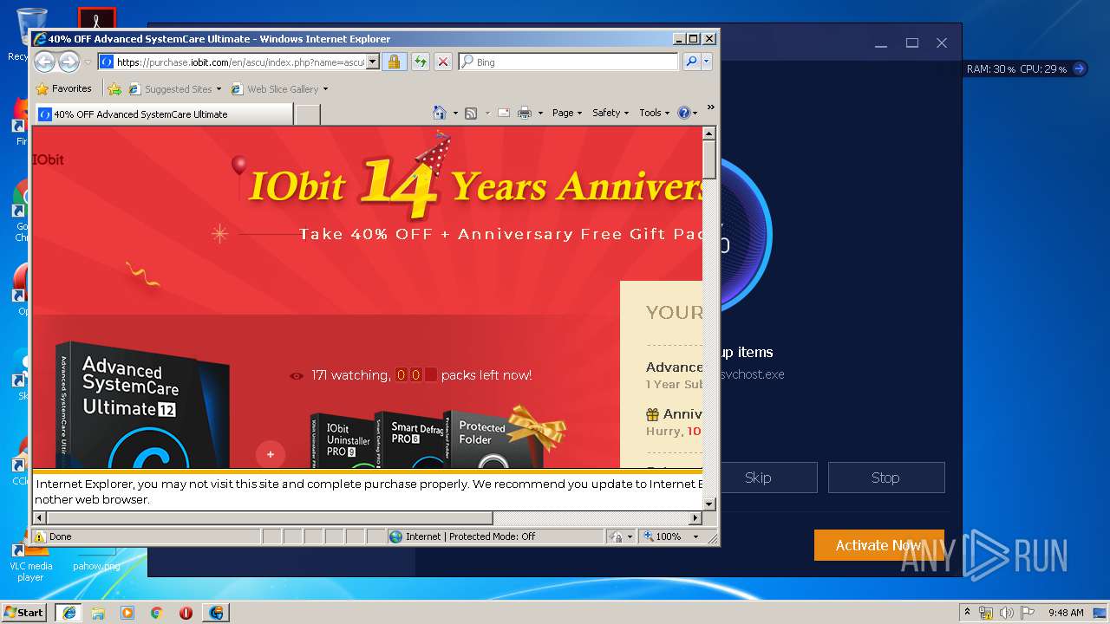Click Activate Now in the IObit window

tap(878, 545)
